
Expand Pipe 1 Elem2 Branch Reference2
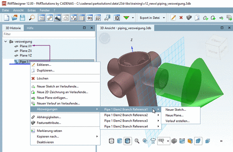click(131, 115)
